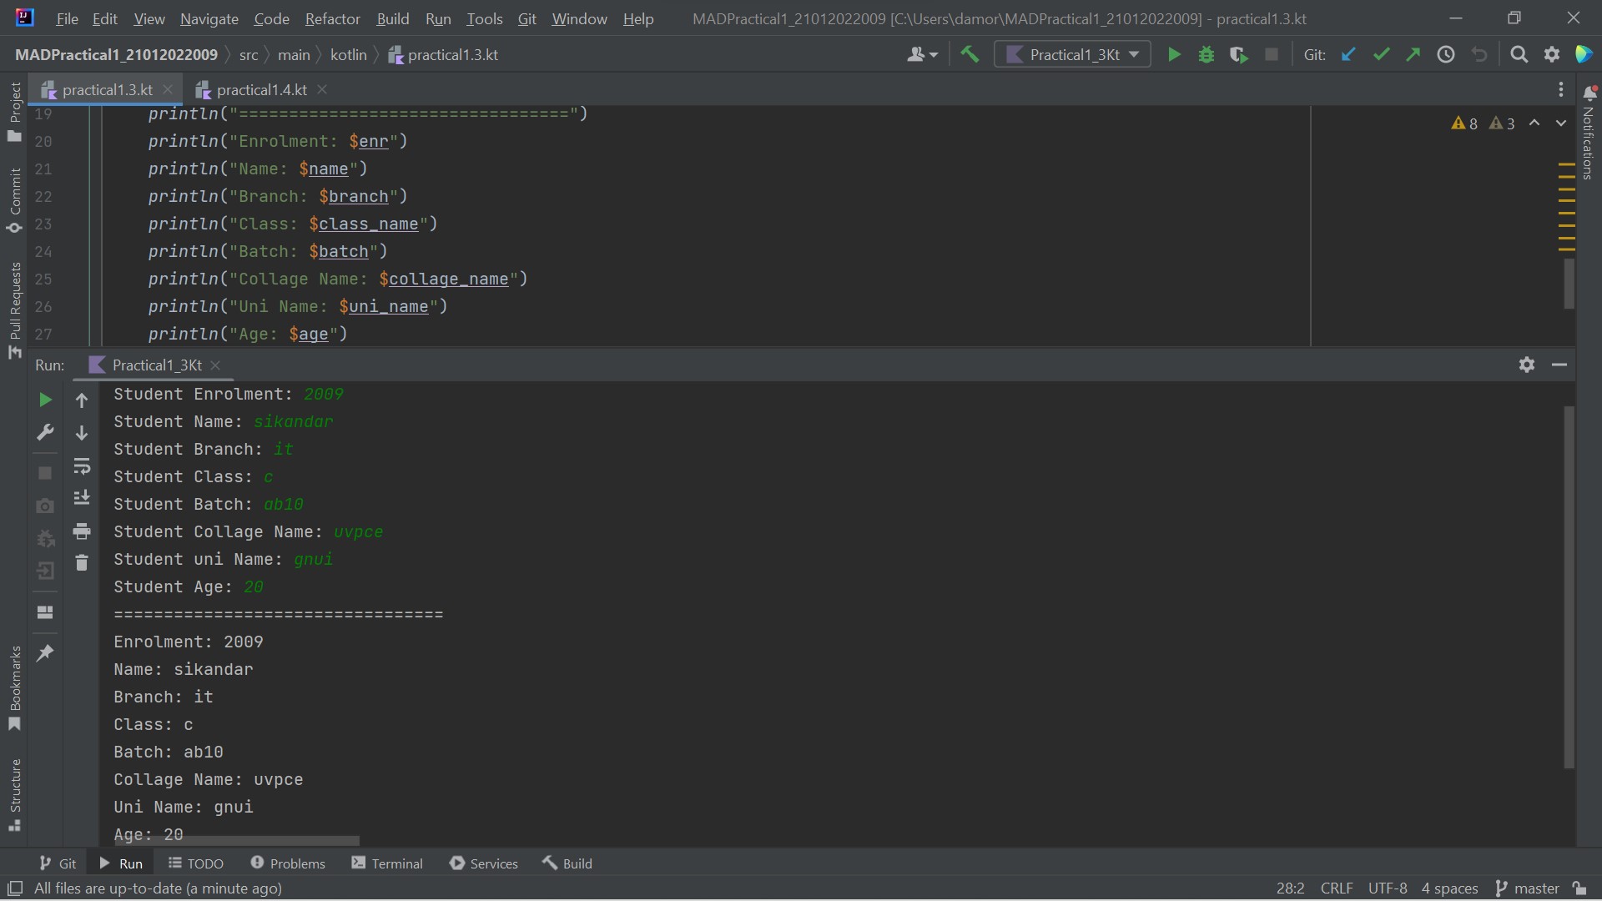Switch to practical1.4.kt editor tab
The height and width of the screenshot is (901, 1602).
coord(261,89)
